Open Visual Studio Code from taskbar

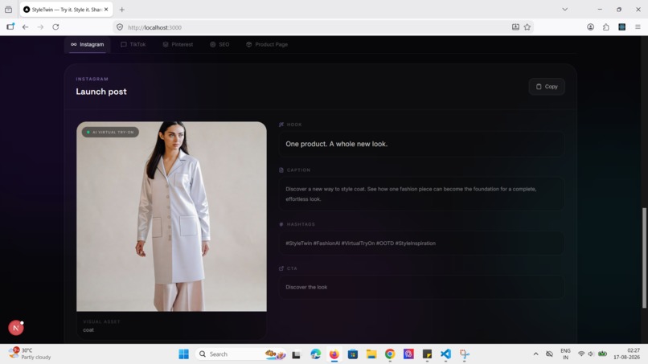(445, 354)
